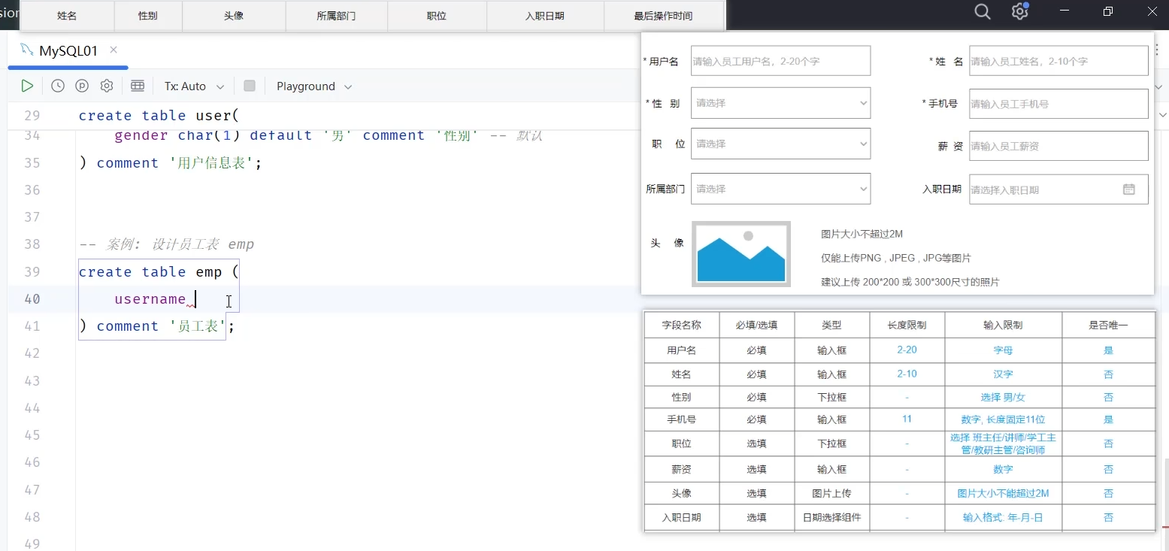Switch to the MySQL01 tab
The width and height of the screenshot is (1169, 551).
pos(68,51)
